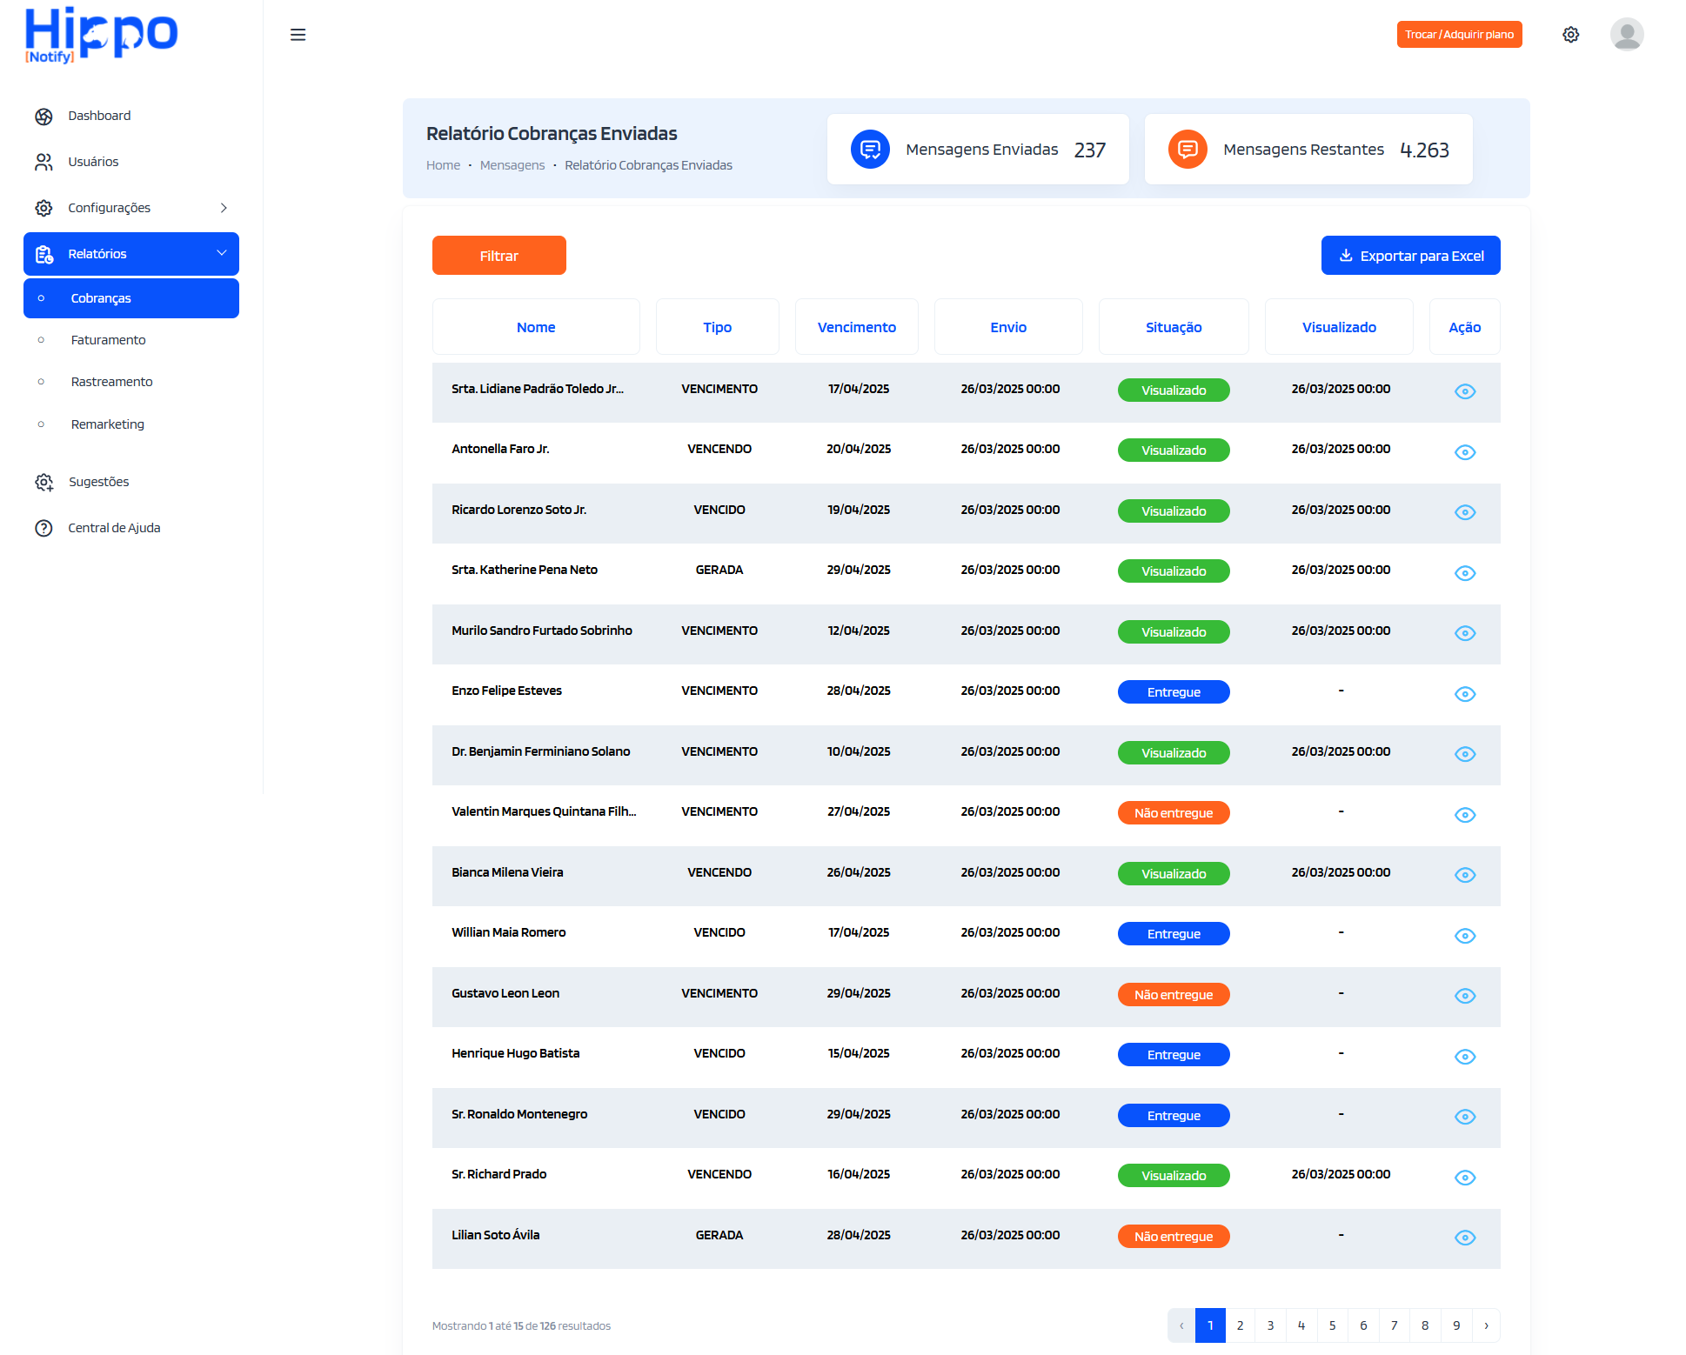Viewport: 1686px width, 1355px height.
Task: Open the Faturamento report section
Action: pos(108,339)
